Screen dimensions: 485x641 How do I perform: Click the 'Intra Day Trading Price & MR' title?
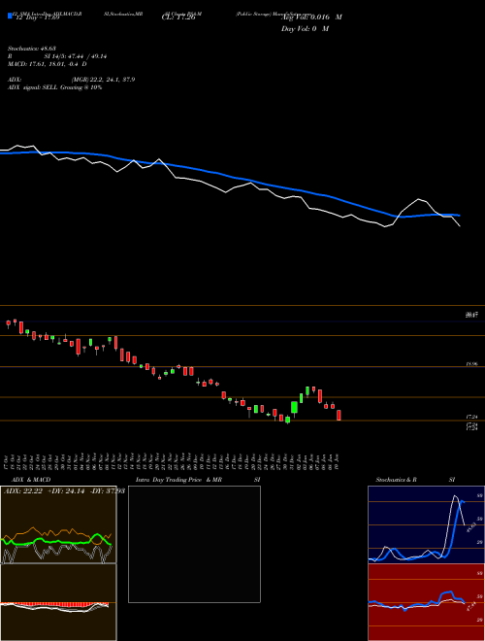(178, 480)
